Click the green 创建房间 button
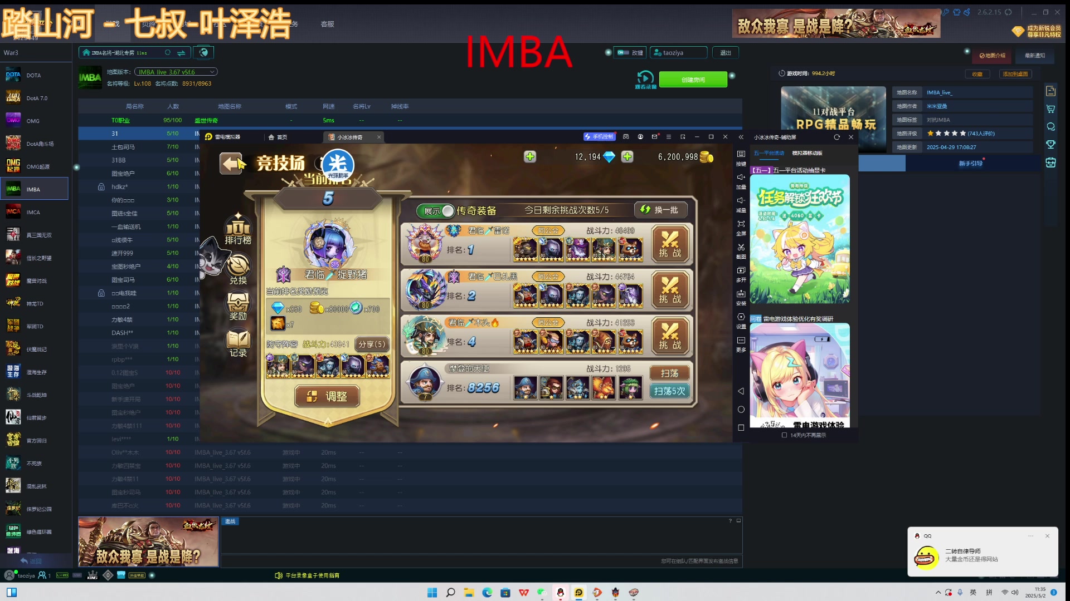The image size is (1070, 601). pyautogui.click(x=693, y=80)
